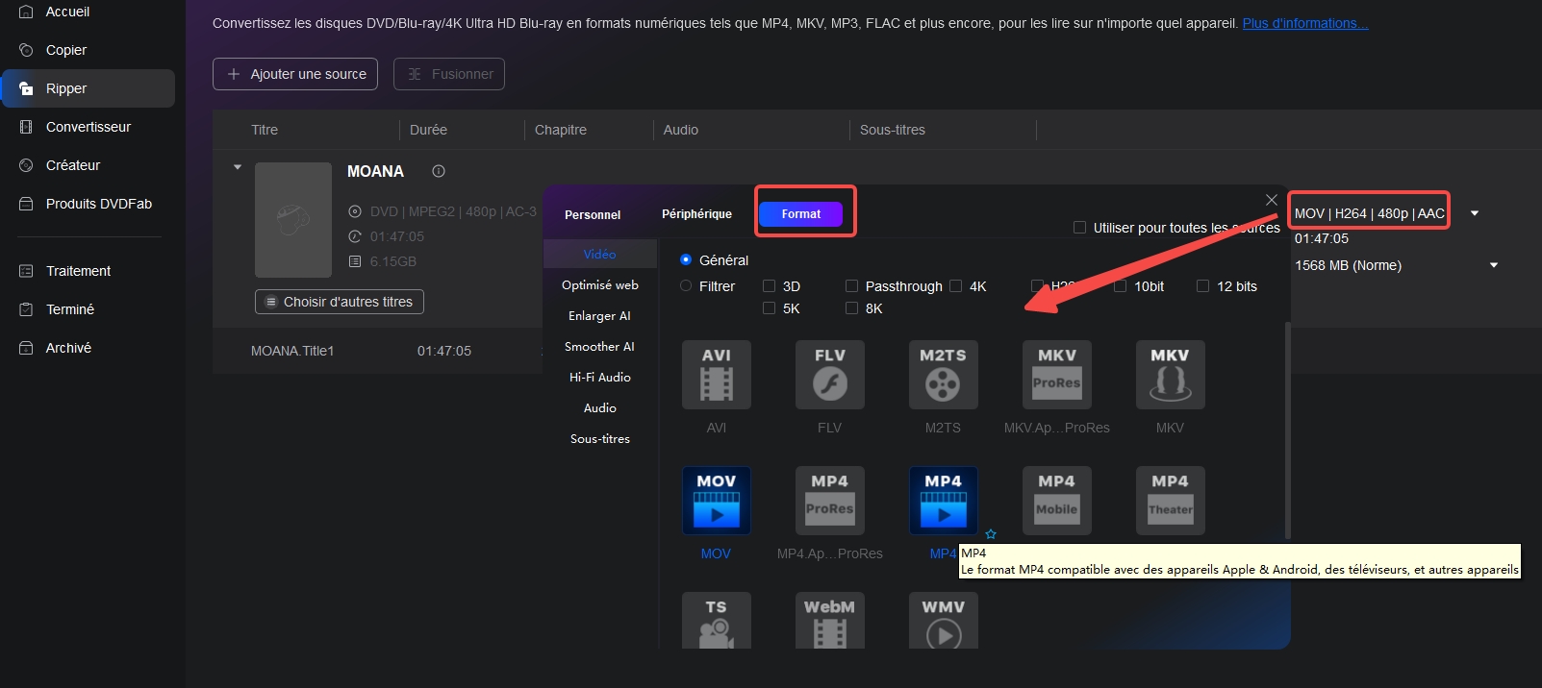
Task: Select the plain MKV format icon
Action: coord(1171,375)
